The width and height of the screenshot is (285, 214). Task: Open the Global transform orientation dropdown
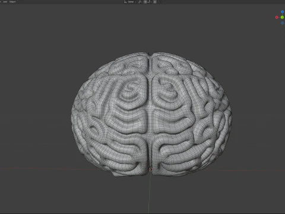[130, 2]
